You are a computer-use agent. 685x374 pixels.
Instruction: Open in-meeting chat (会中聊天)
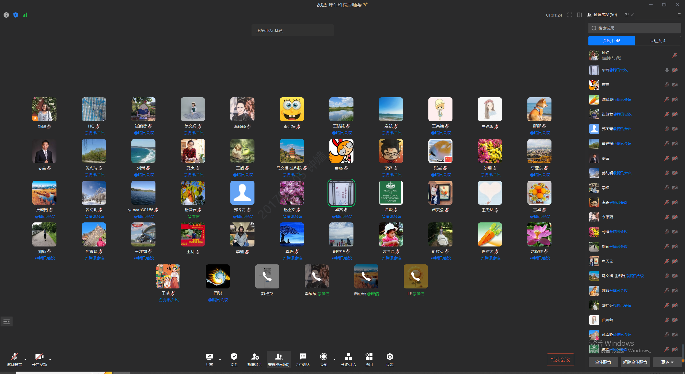(303, 357)
